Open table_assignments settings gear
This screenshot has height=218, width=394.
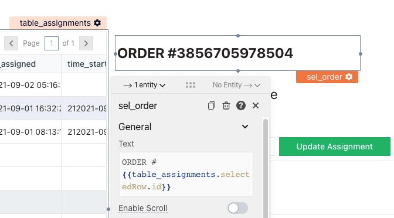tap(97, 23)
